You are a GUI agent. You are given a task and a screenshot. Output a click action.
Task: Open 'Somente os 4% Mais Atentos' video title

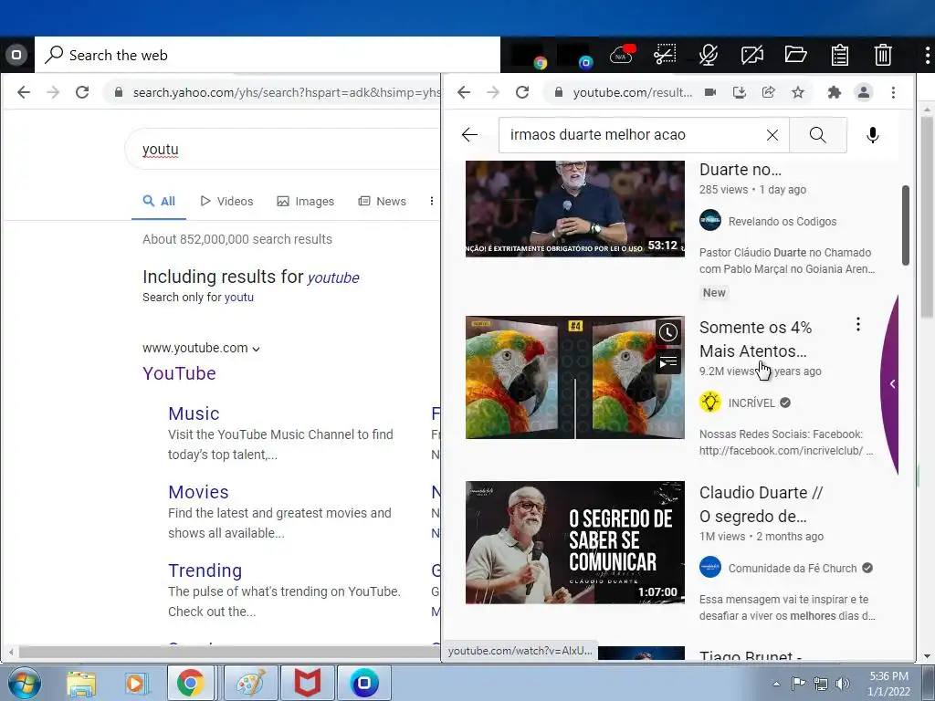[755, 340]
